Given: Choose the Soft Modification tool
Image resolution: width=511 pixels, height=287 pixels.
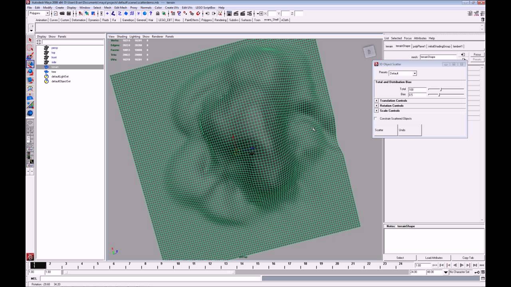Looking at the screenshot, I should [30, 97].
